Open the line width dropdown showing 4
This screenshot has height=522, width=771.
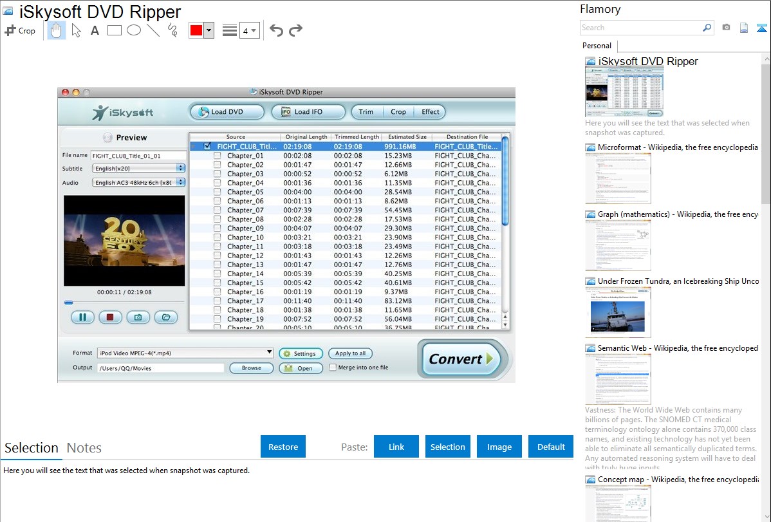(250, 31)
